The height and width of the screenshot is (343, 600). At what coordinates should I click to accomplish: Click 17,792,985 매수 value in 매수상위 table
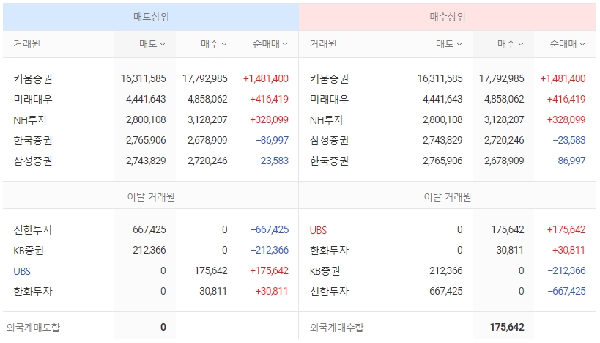[502, 79]
